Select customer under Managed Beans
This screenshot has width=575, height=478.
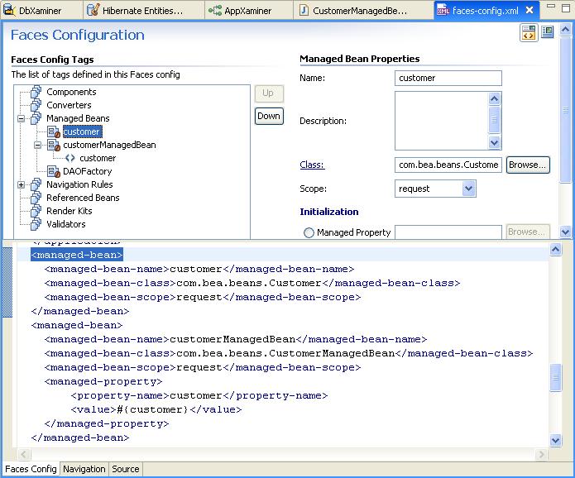pyautogui.click(x=82, y=131)
